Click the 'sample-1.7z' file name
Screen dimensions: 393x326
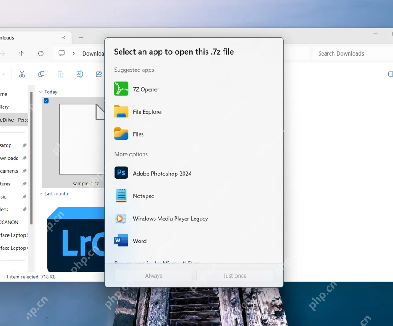[86, 184]
